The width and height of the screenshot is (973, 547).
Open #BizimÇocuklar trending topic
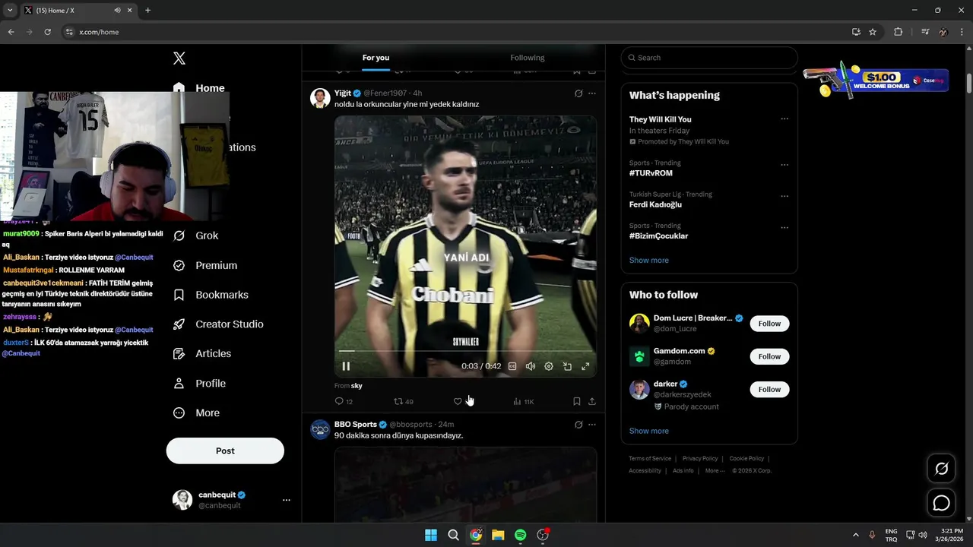658,236
